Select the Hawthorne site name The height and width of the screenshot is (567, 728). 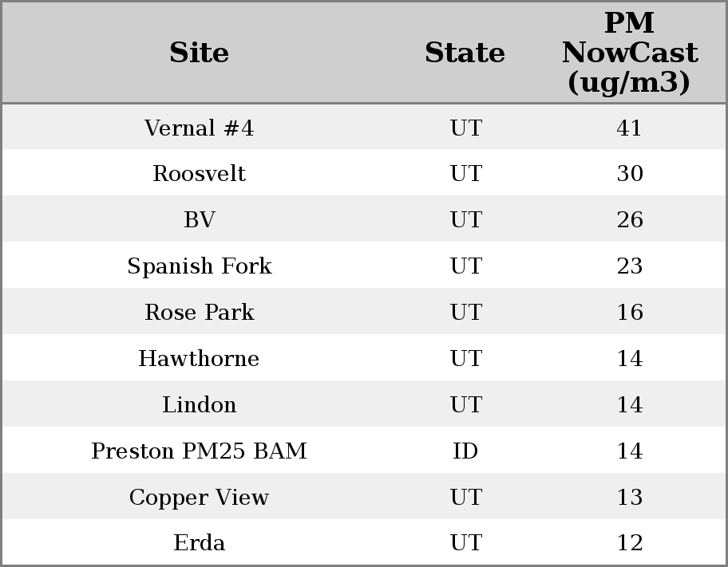click(199, 359)
